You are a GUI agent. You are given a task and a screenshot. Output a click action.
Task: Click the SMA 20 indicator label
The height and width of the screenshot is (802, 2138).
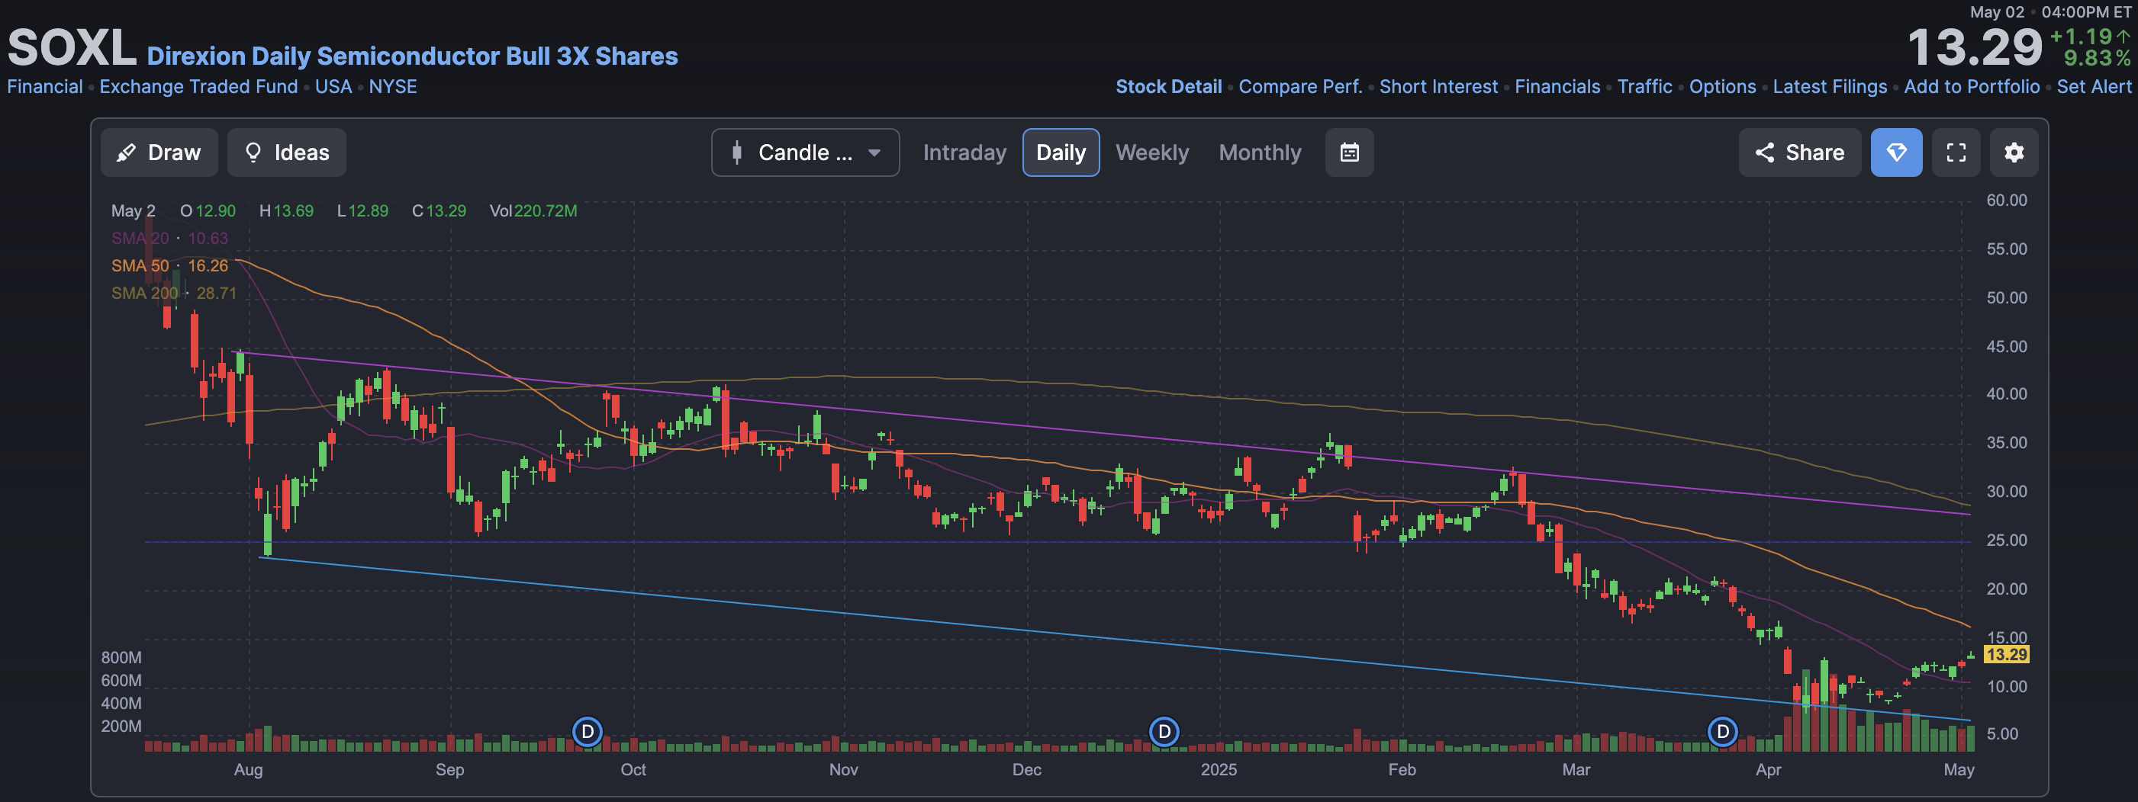140,238
